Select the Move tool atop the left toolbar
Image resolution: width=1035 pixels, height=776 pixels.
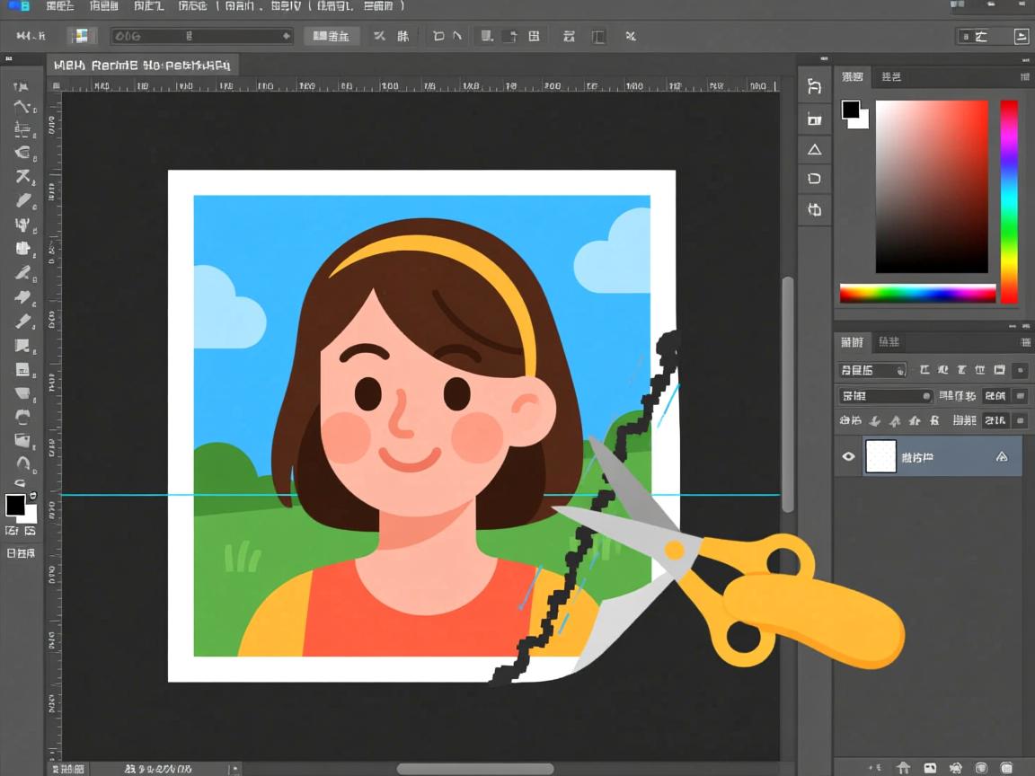click(22, 86)
